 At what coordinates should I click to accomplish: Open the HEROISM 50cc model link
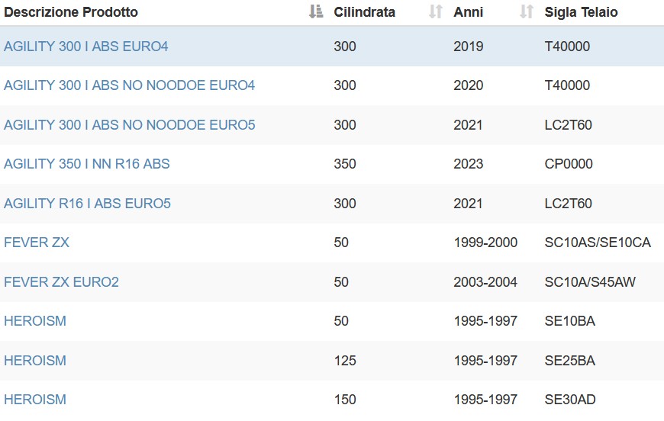tap(35, 321)
